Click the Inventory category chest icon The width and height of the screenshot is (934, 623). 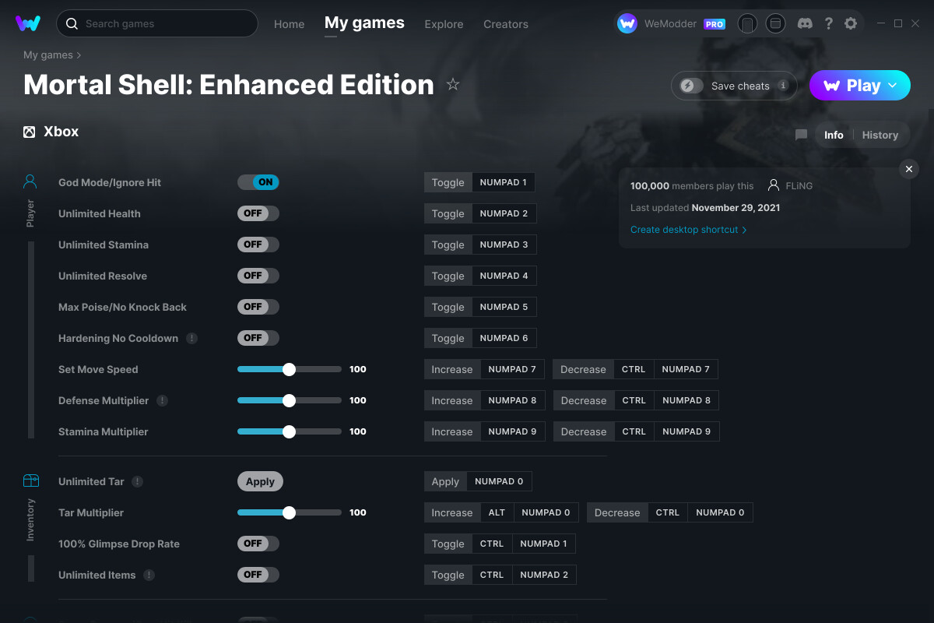point(30,480)
